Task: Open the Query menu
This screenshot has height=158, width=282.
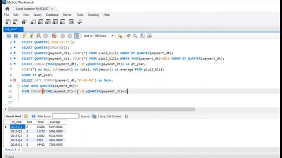Action: coord(37,15)
